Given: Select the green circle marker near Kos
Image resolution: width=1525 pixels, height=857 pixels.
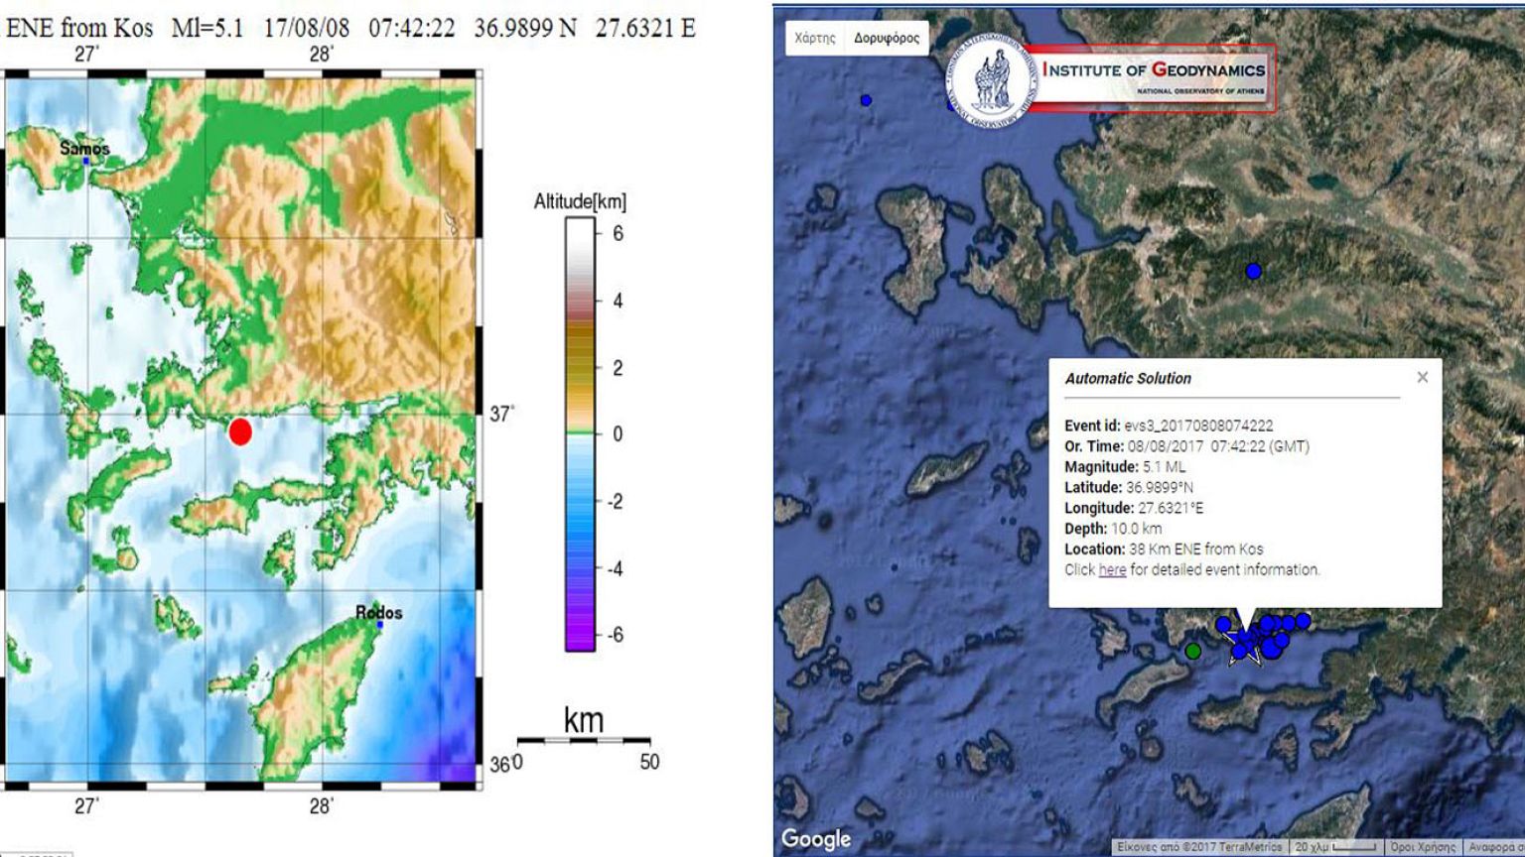Looking at the screenshot, I should tap(1193, 651).
